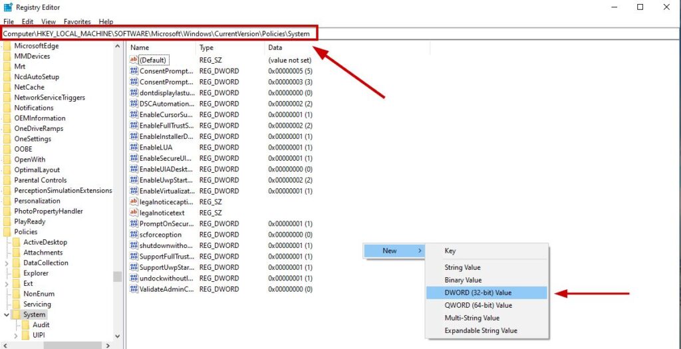Click the Name column header

point(161,47)
